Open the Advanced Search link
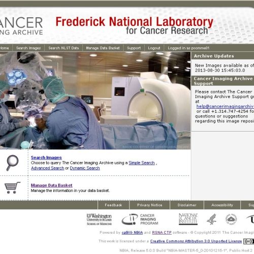The width and height of the screenshot is (254, 254). click(x=48, y=168)
